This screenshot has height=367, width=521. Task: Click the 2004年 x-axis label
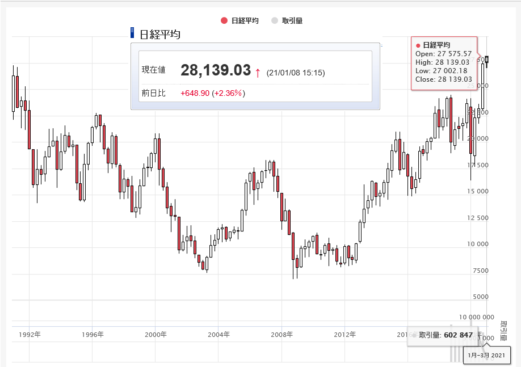pos(219,335)
